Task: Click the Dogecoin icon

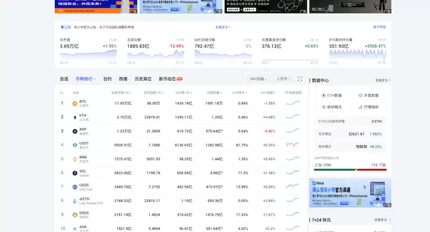Action: (x=75, y=215)
